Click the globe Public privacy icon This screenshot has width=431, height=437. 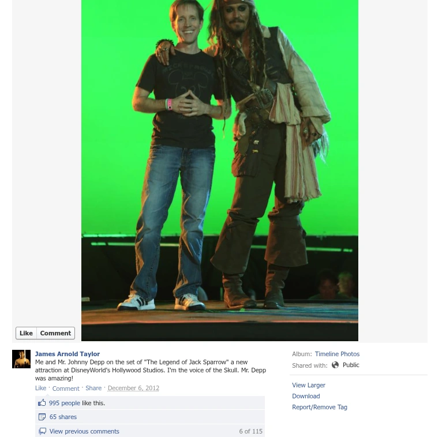[335, 365]
